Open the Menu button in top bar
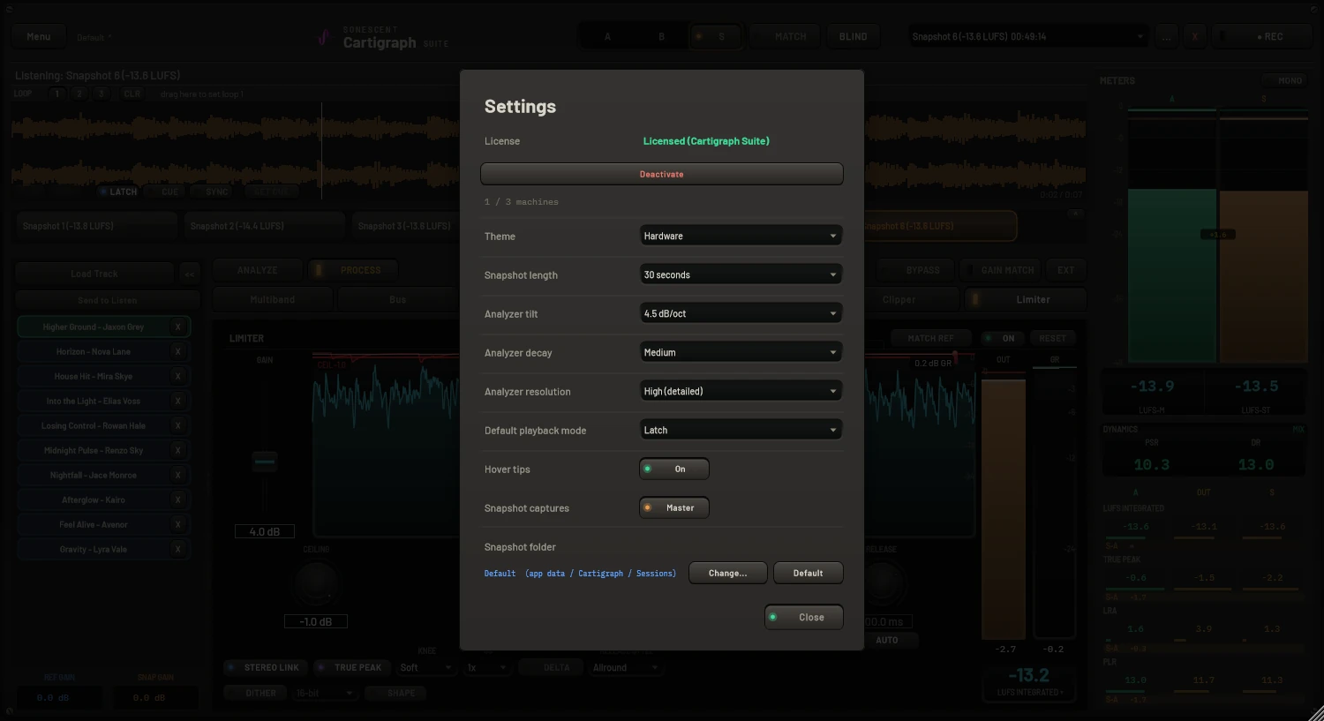This screenshot has width=1324, height=721. point(39,36)
